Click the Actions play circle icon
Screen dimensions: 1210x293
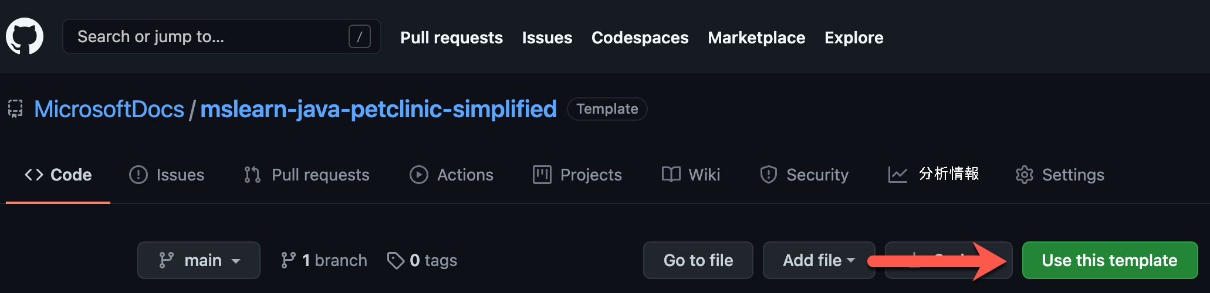click(419, 175)
